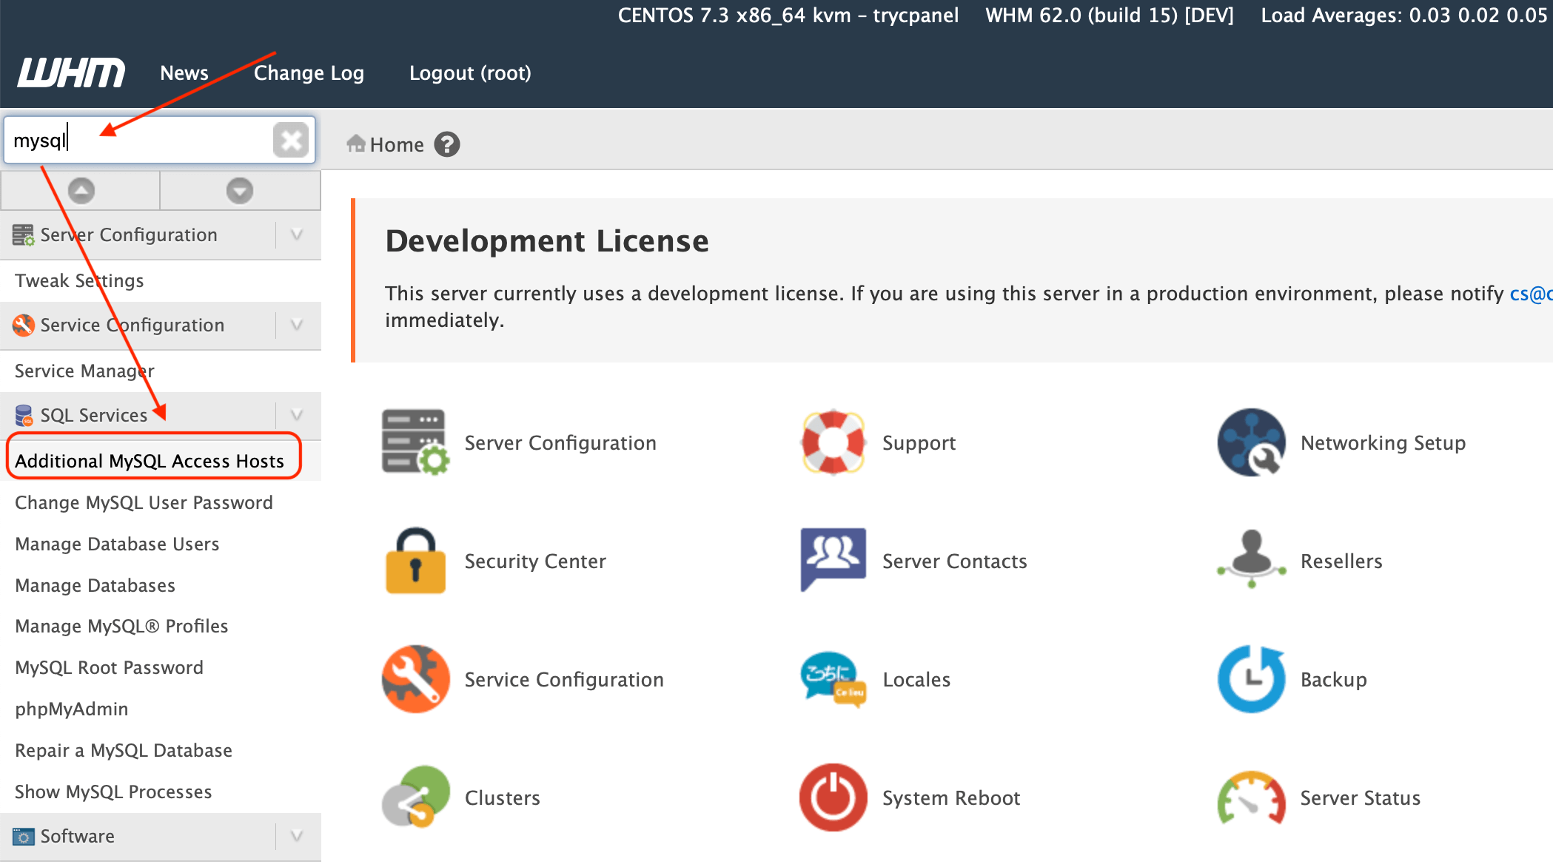Click the Home help question mark icon
This screenshot has width=1553, height=867.
pyautogui.click(x=446, y=144)
